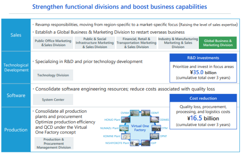Click 'Specializing in R&D' bullet text
241x154 pixels.
(x=89, y=61)
